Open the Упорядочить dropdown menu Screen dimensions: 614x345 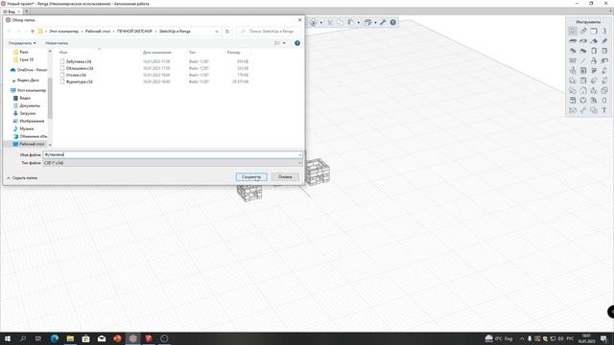pyautogui.click(x=22, y=43)
